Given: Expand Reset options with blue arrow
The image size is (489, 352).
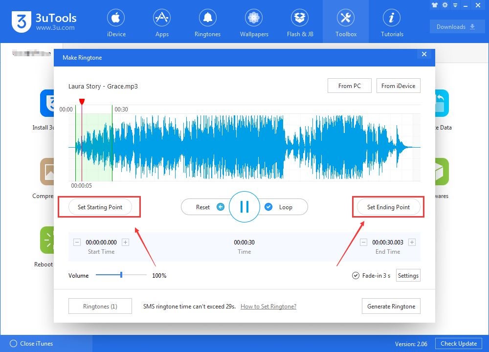Looking at the screenshot, I should pos(220,207).
